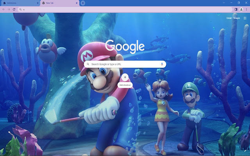The image size is (250, 156).
Task: Open Chrome's three-dot menu
Action: [246, 9]
